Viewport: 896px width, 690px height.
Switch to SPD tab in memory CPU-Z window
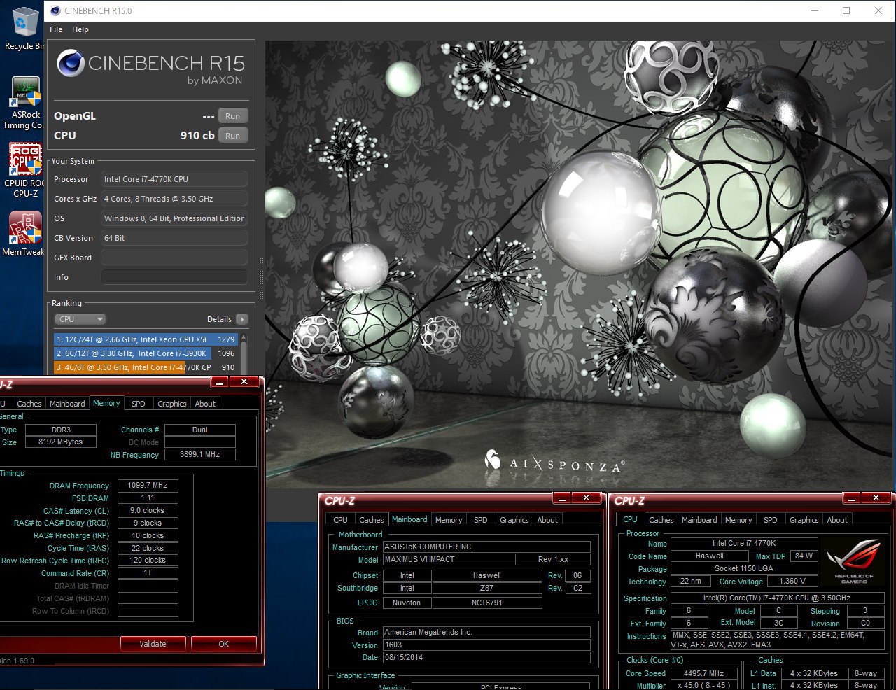pyautogui.click(x=139, y=404)
